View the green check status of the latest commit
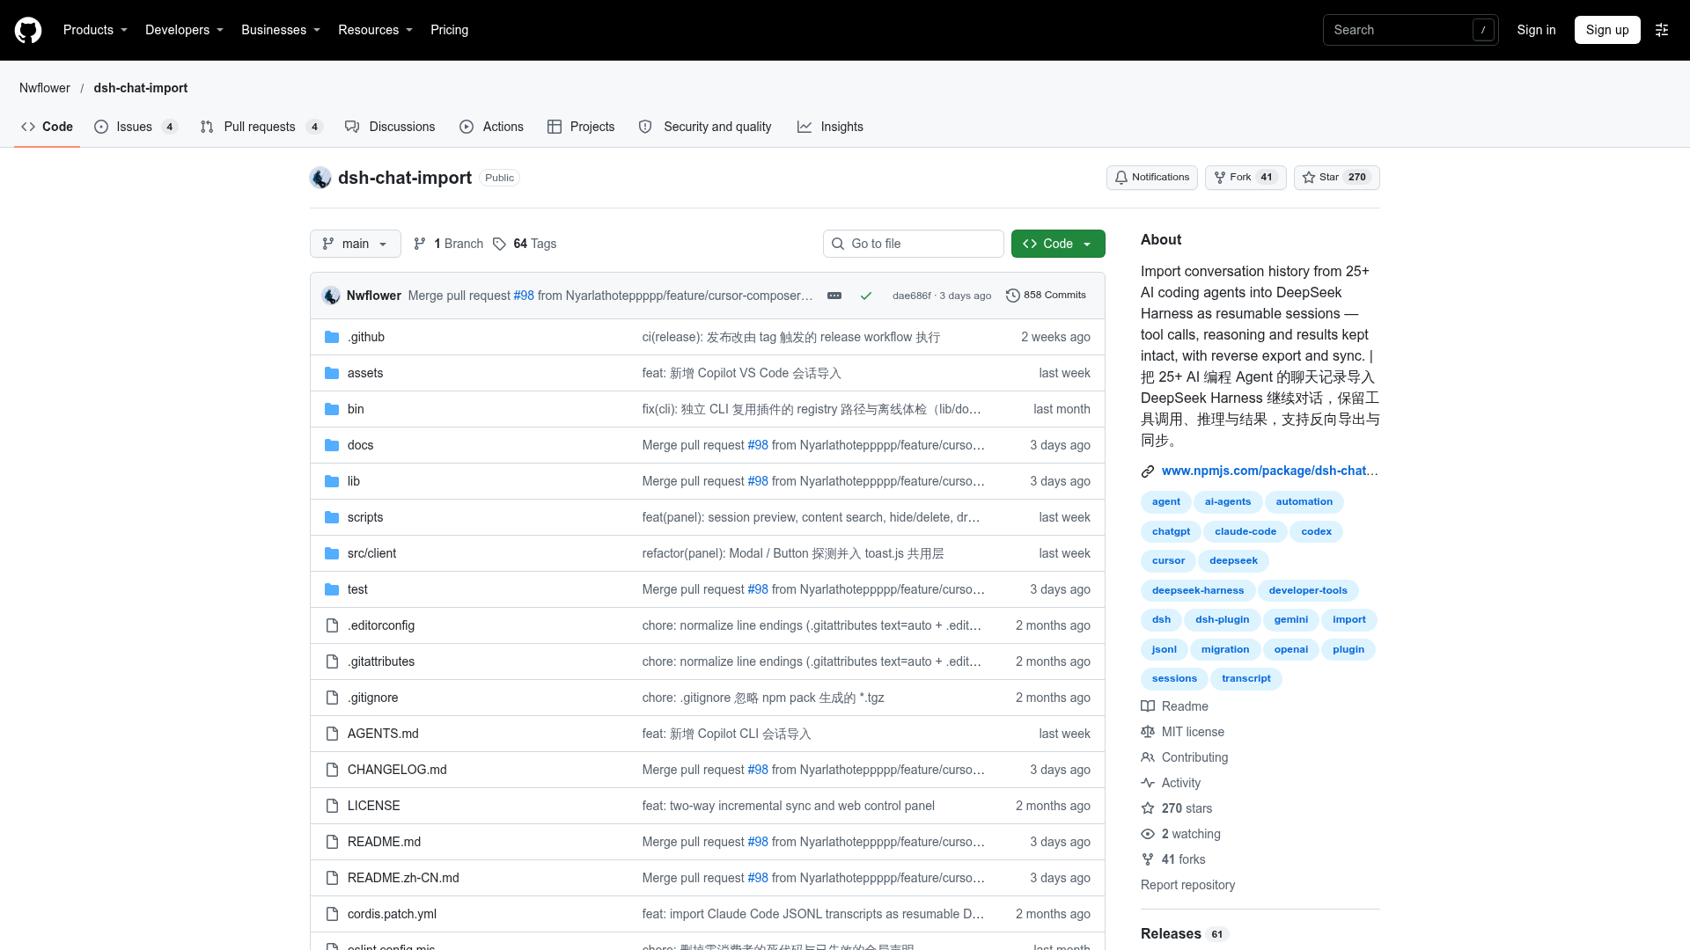The width and height of the screenshot is (1690, 950). [866, 296]
